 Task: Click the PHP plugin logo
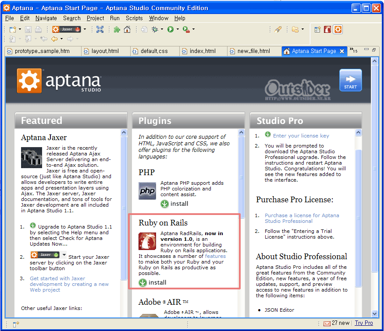coord(147,191)
